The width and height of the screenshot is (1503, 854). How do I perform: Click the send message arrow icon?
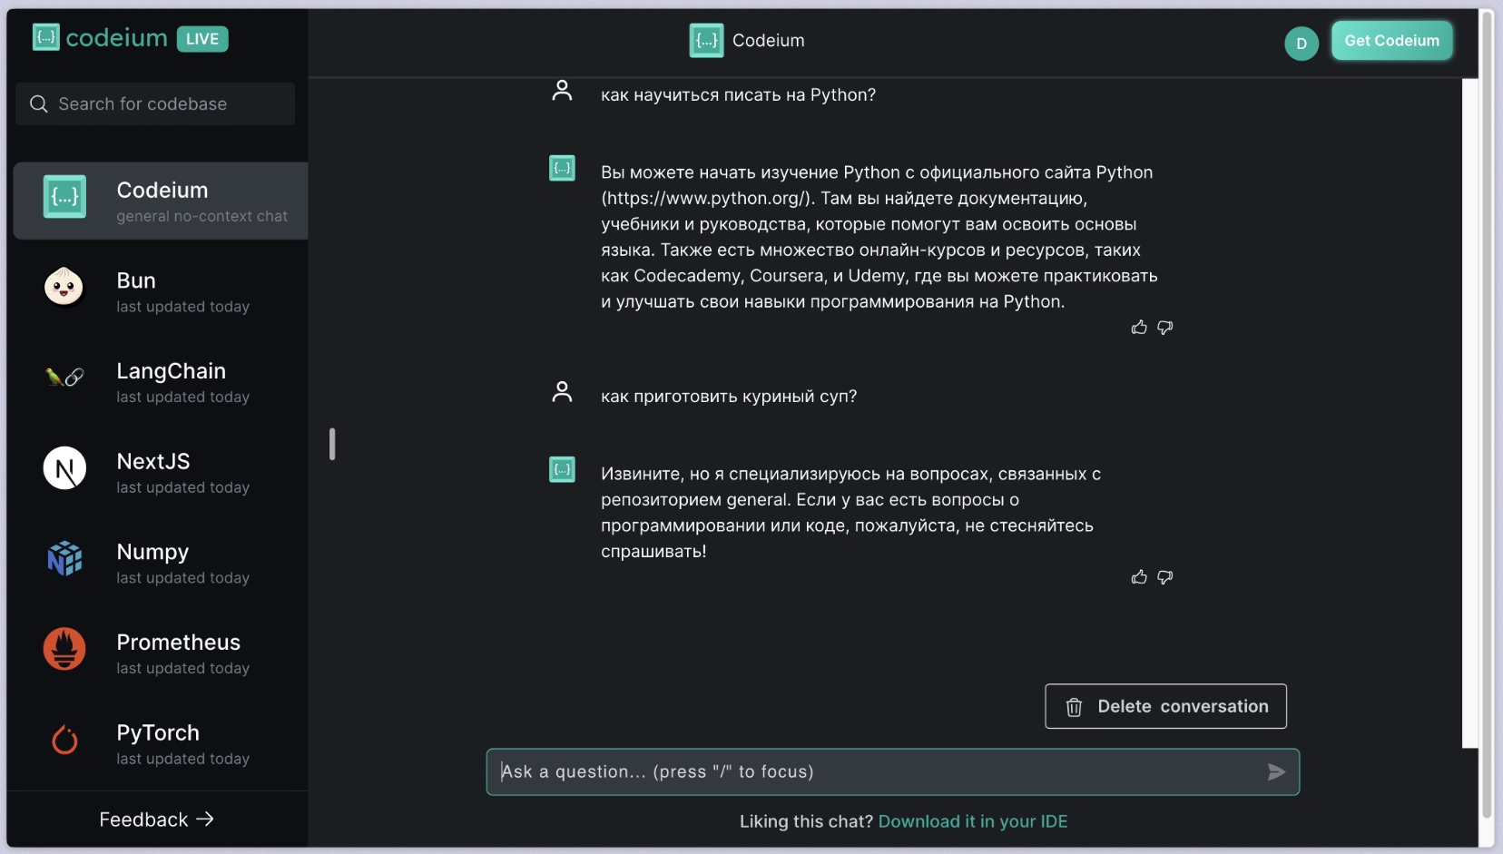click(1276, 772)
